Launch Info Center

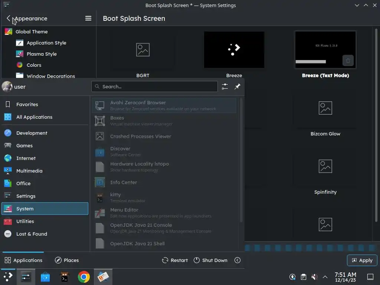click(164, 182)
